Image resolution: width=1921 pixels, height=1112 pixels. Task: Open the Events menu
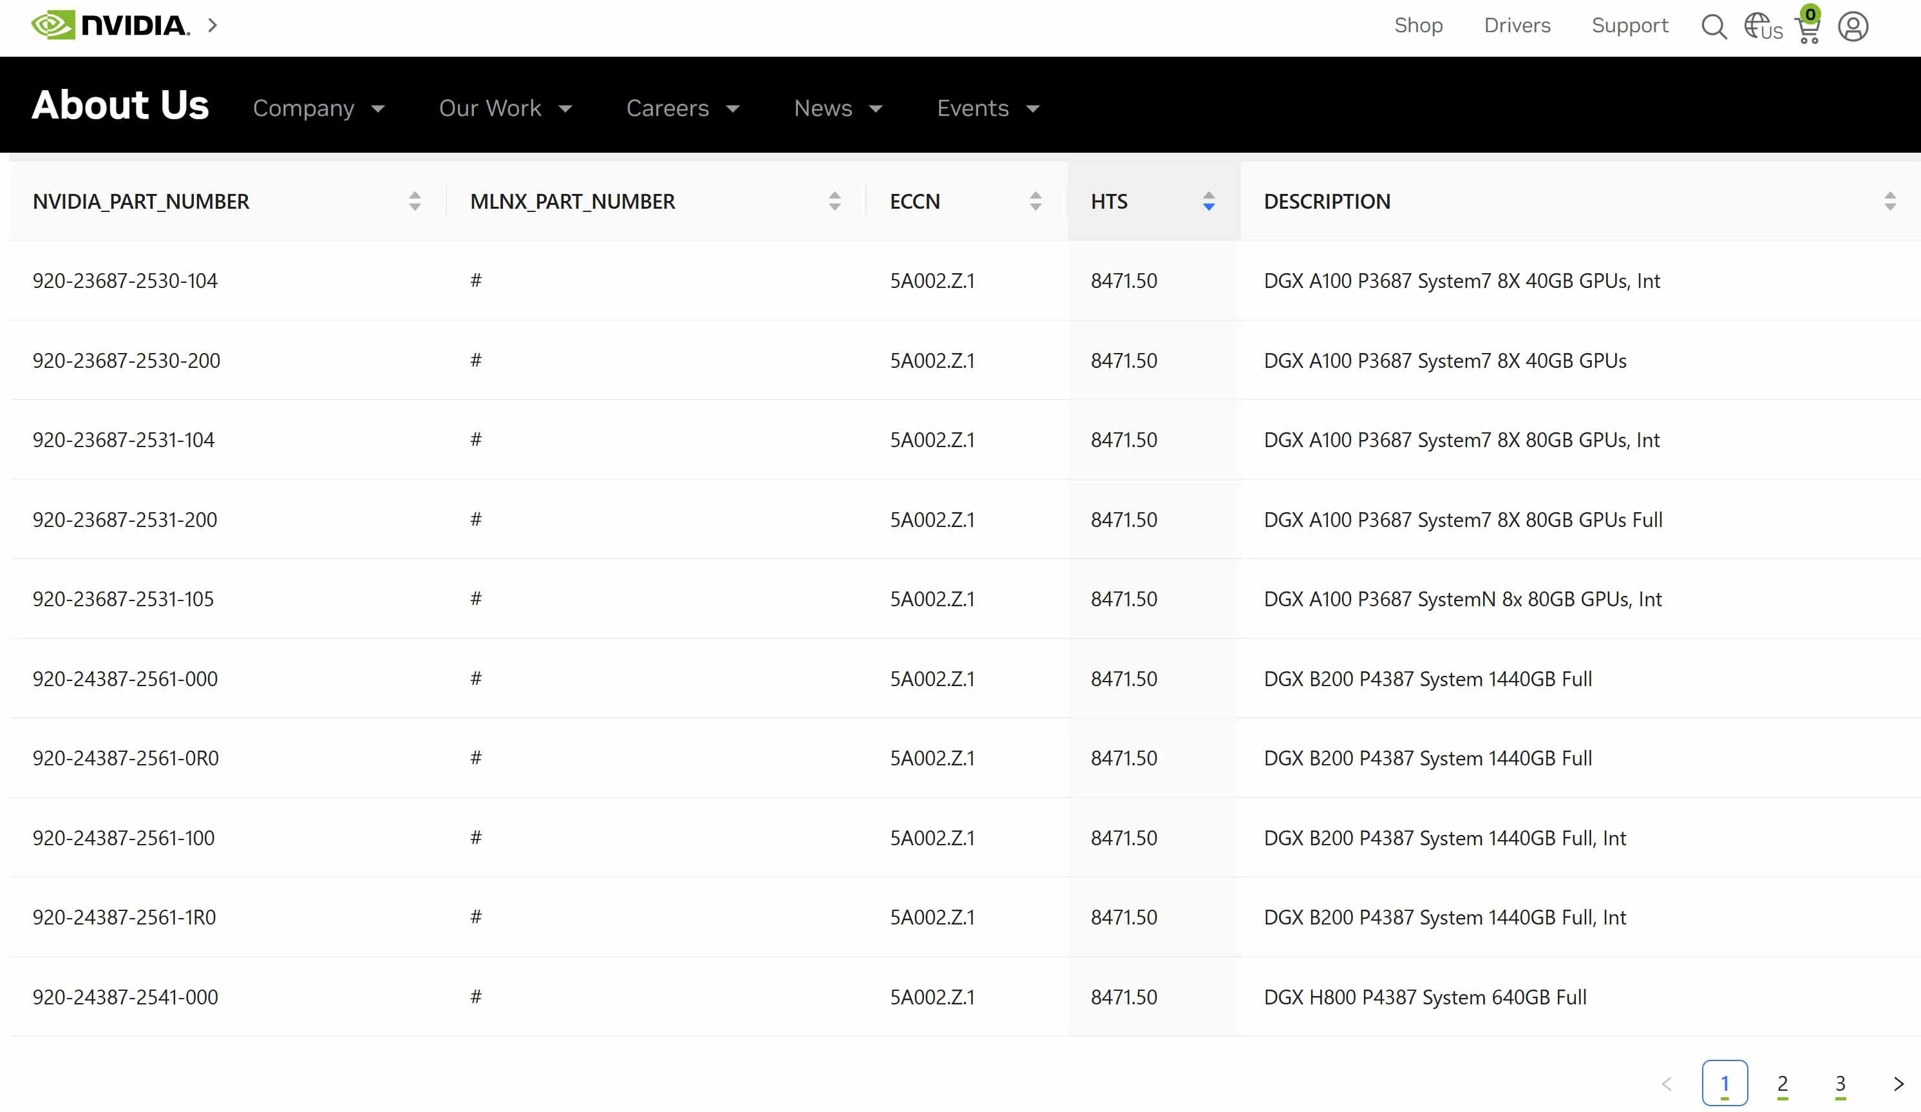click(988, 108)
